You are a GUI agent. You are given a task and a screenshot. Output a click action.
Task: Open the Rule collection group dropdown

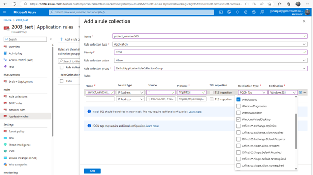(211, 68)
